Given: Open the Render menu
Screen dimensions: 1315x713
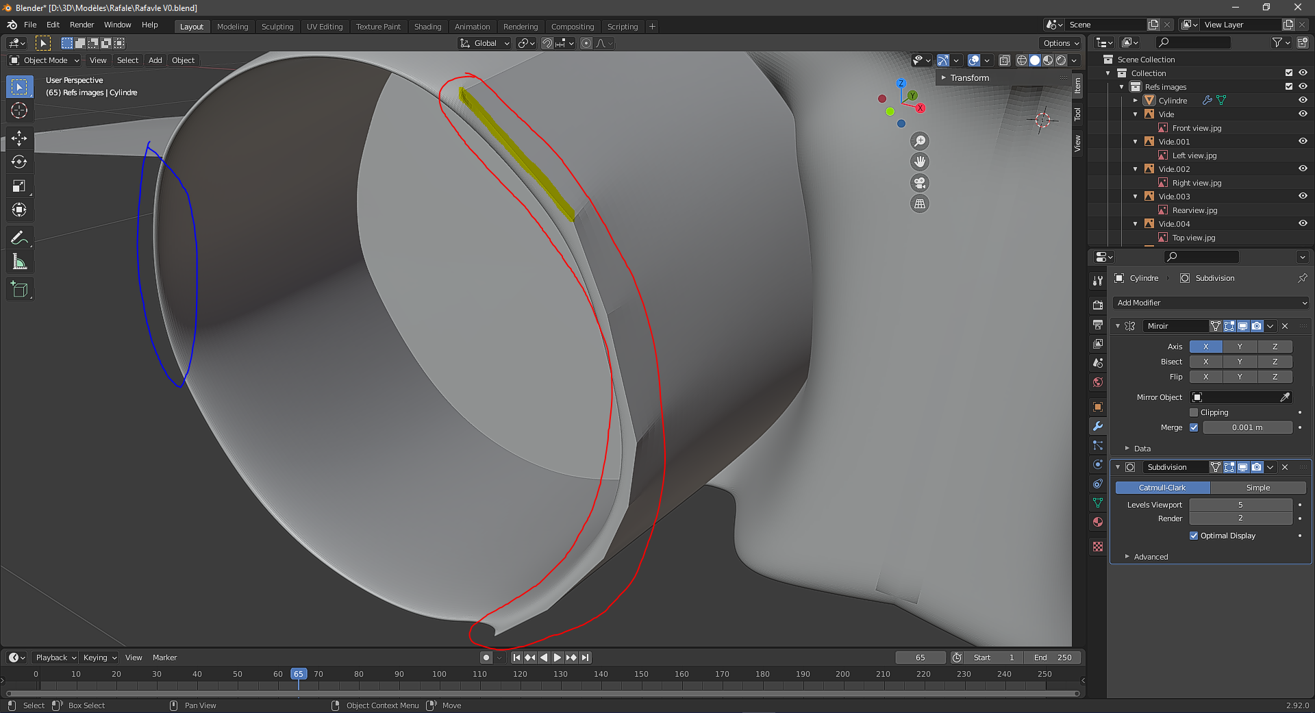Looking at the screenshot, I should click(x=82, y=25).
